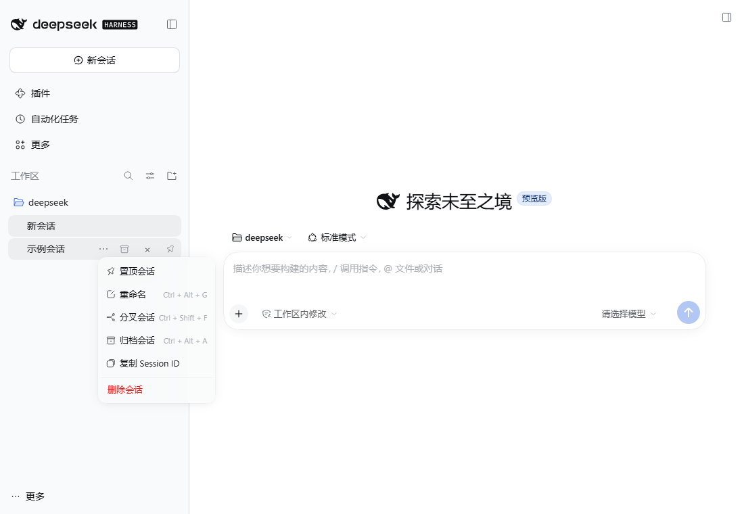Open bottom 更多 menu with dots
The height and width of the screenshot is (514, 744).
click(x=28, y=496)
